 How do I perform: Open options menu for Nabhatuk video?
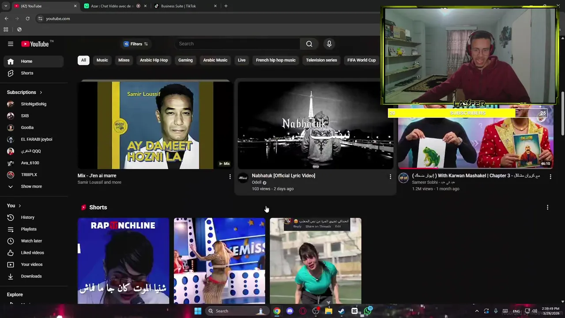tap(390, 177)
